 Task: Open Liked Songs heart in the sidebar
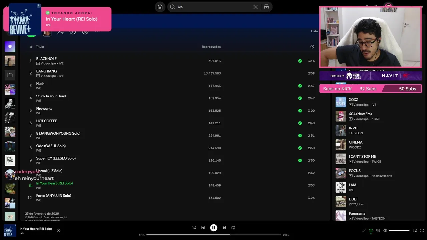pos(10,47)
